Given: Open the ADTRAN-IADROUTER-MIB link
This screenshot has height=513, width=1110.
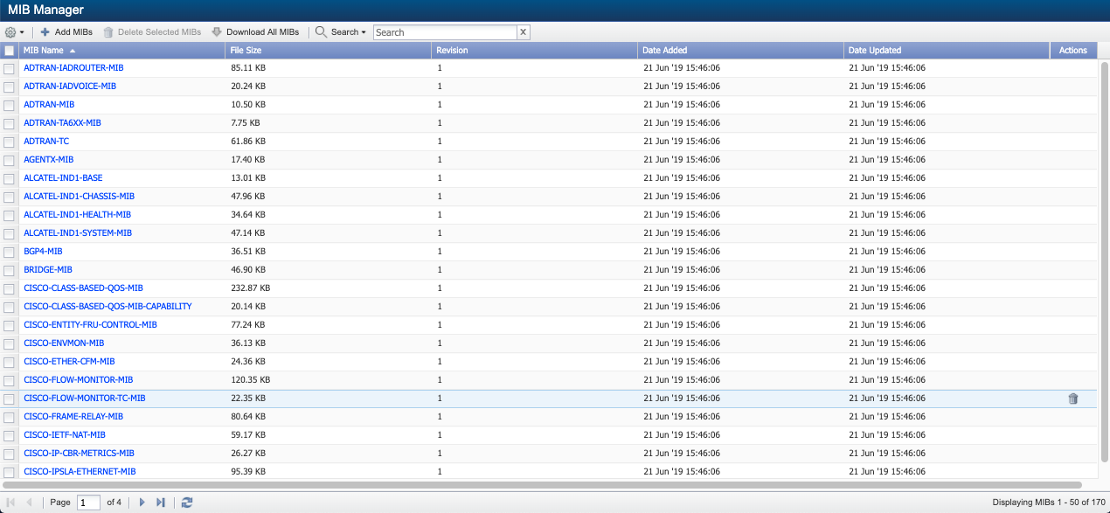Looking at the screenshot, I should [x=73, y=67].
